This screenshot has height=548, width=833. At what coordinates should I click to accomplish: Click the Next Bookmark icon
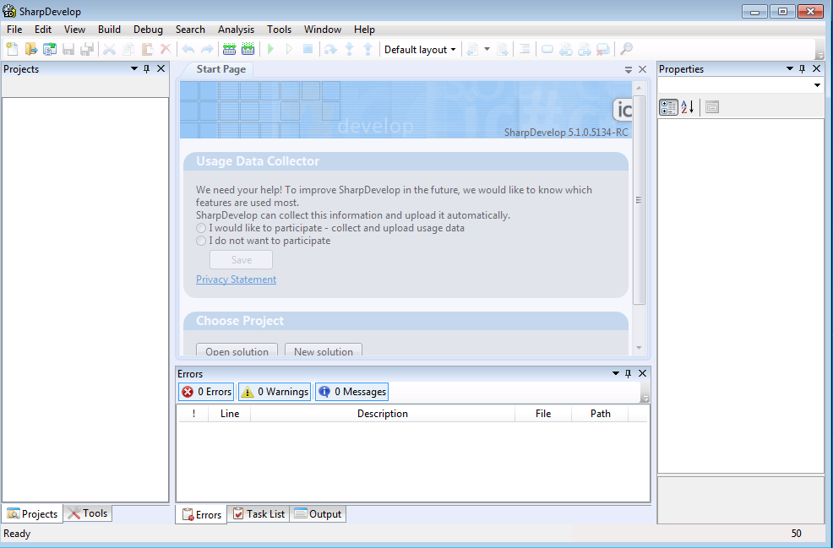click(x=585, y=49)
